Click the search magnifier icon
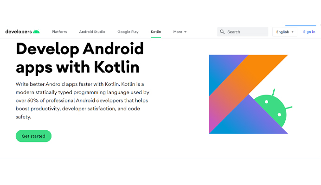Image resolution: width=321 pixels, height=185 pixels. tap(222, 32)
